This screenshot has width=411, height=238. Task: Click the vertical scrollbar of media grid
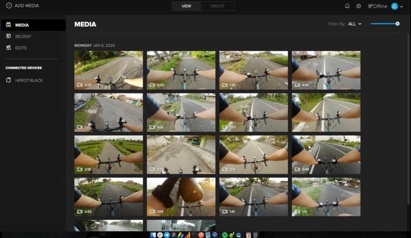click(x=408, y=119)
